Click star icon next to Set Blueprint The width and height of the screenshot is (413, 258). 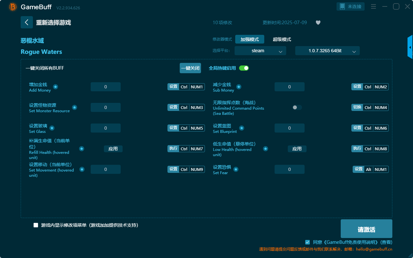coord(241,128)
